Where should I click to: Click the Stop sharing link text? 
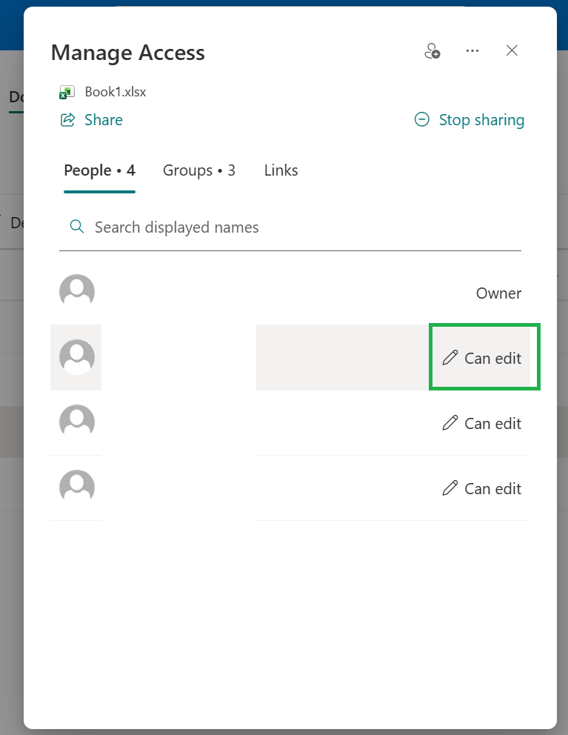pyautogui.click(x=481, y=120)
